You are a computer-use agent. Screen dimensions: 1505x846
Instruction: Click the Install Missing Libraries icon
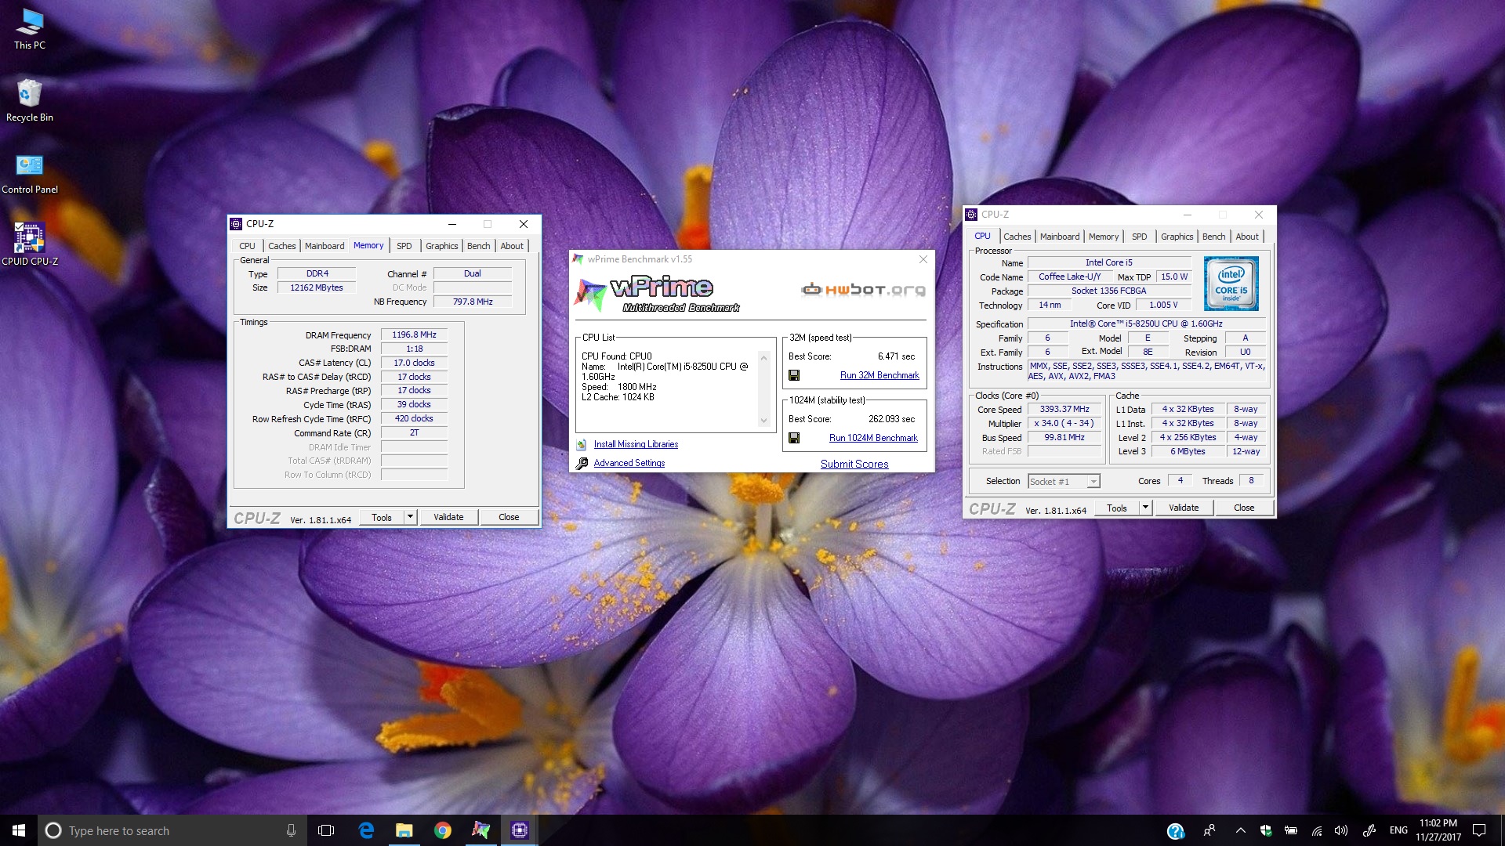pos(582,444)
